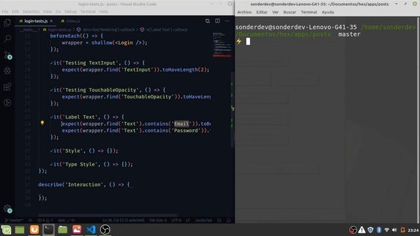Switch to Visual Studio Code in the taskbar

tap(91, 229)
